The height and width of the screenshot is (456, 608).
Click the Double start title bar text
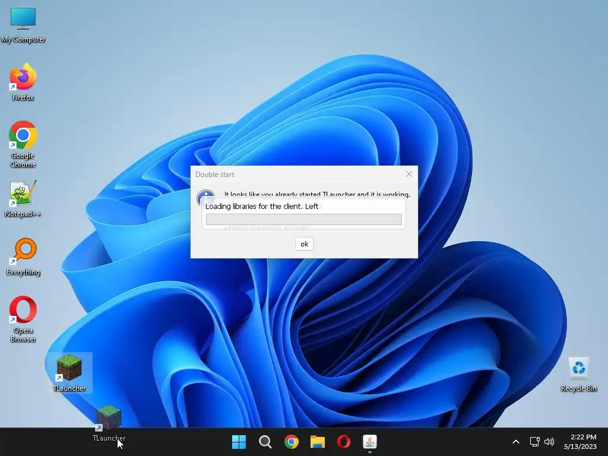(x=214, y=175)
